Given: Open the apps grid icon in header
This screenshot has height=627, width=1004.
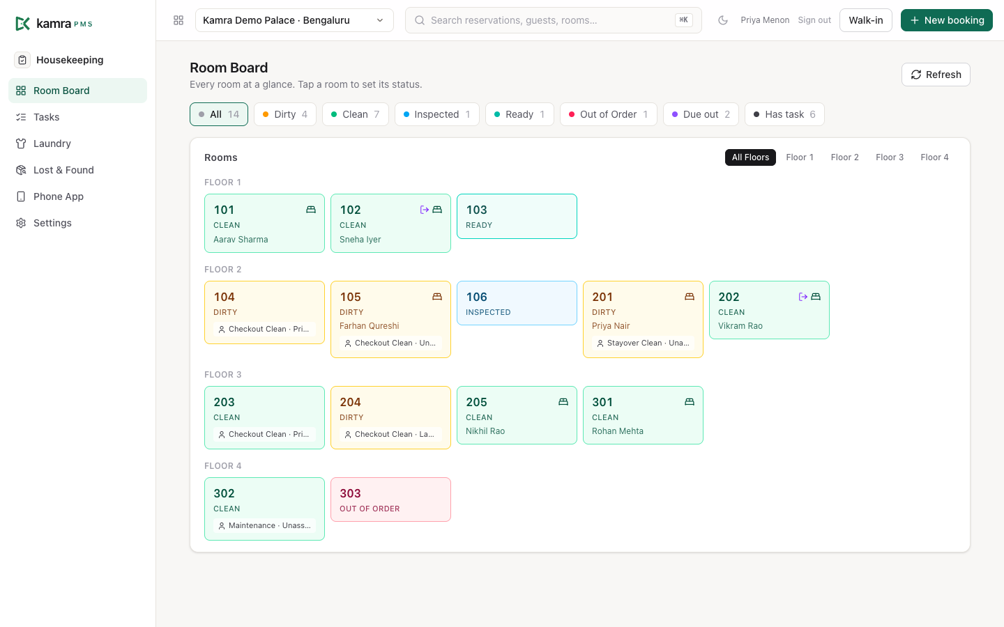Looking at the screenshot, I should tap(178, 20).
